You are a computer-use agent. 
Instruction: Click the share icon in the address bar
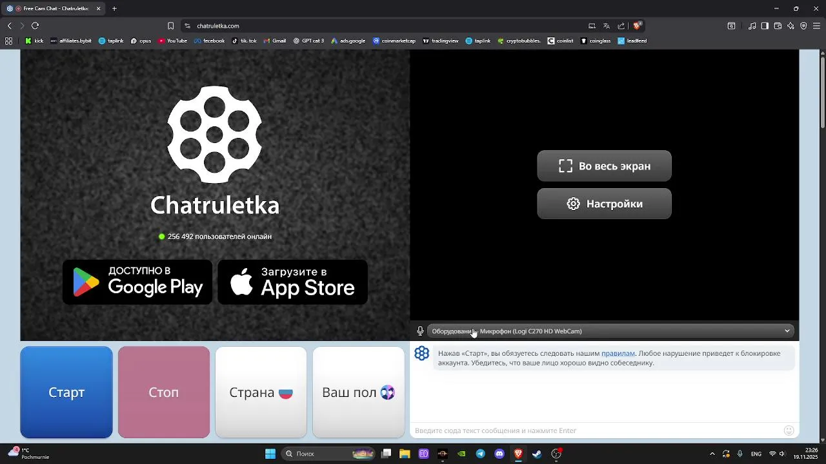[621, 26]
